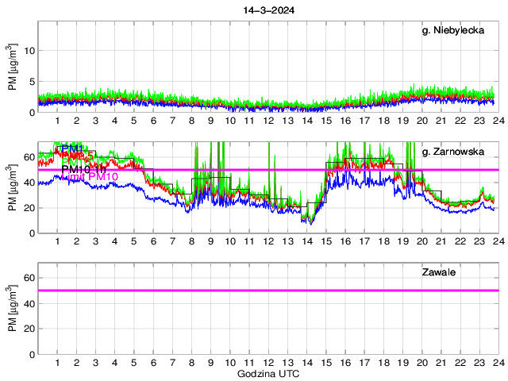This screenshot has width=508, height=381.
Task: Click hour 1 tick under Niebylecka panel
Action: (x=58, y=121)
